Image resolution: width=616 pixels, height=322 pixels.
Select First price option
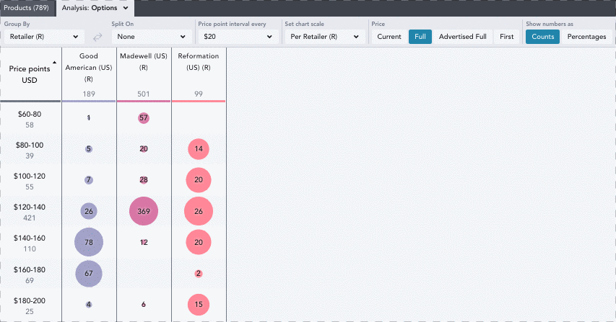point(506,37)
